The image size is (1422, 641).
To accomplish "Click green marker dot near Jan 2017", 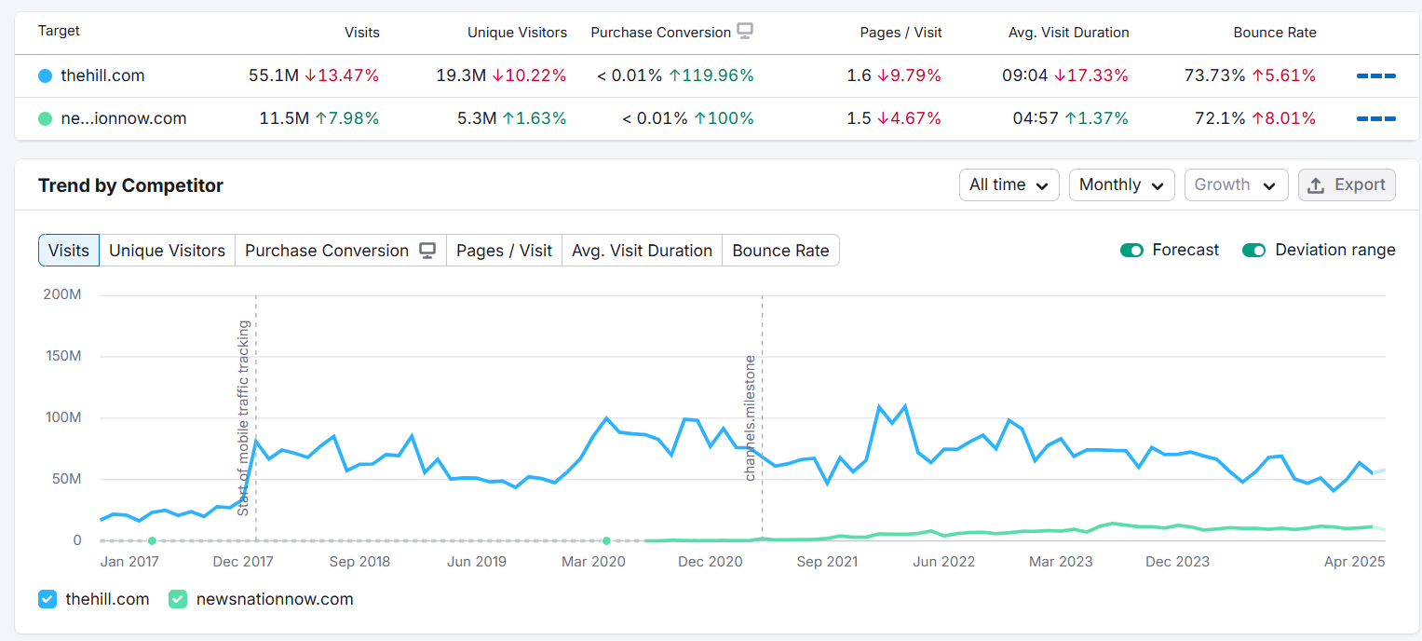I will (152, 540).
